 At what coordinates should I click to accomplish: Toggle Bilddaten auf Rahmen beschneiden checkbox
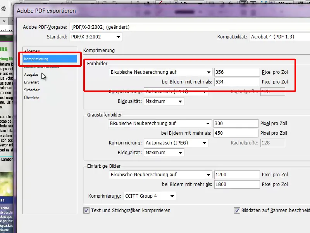237,210
